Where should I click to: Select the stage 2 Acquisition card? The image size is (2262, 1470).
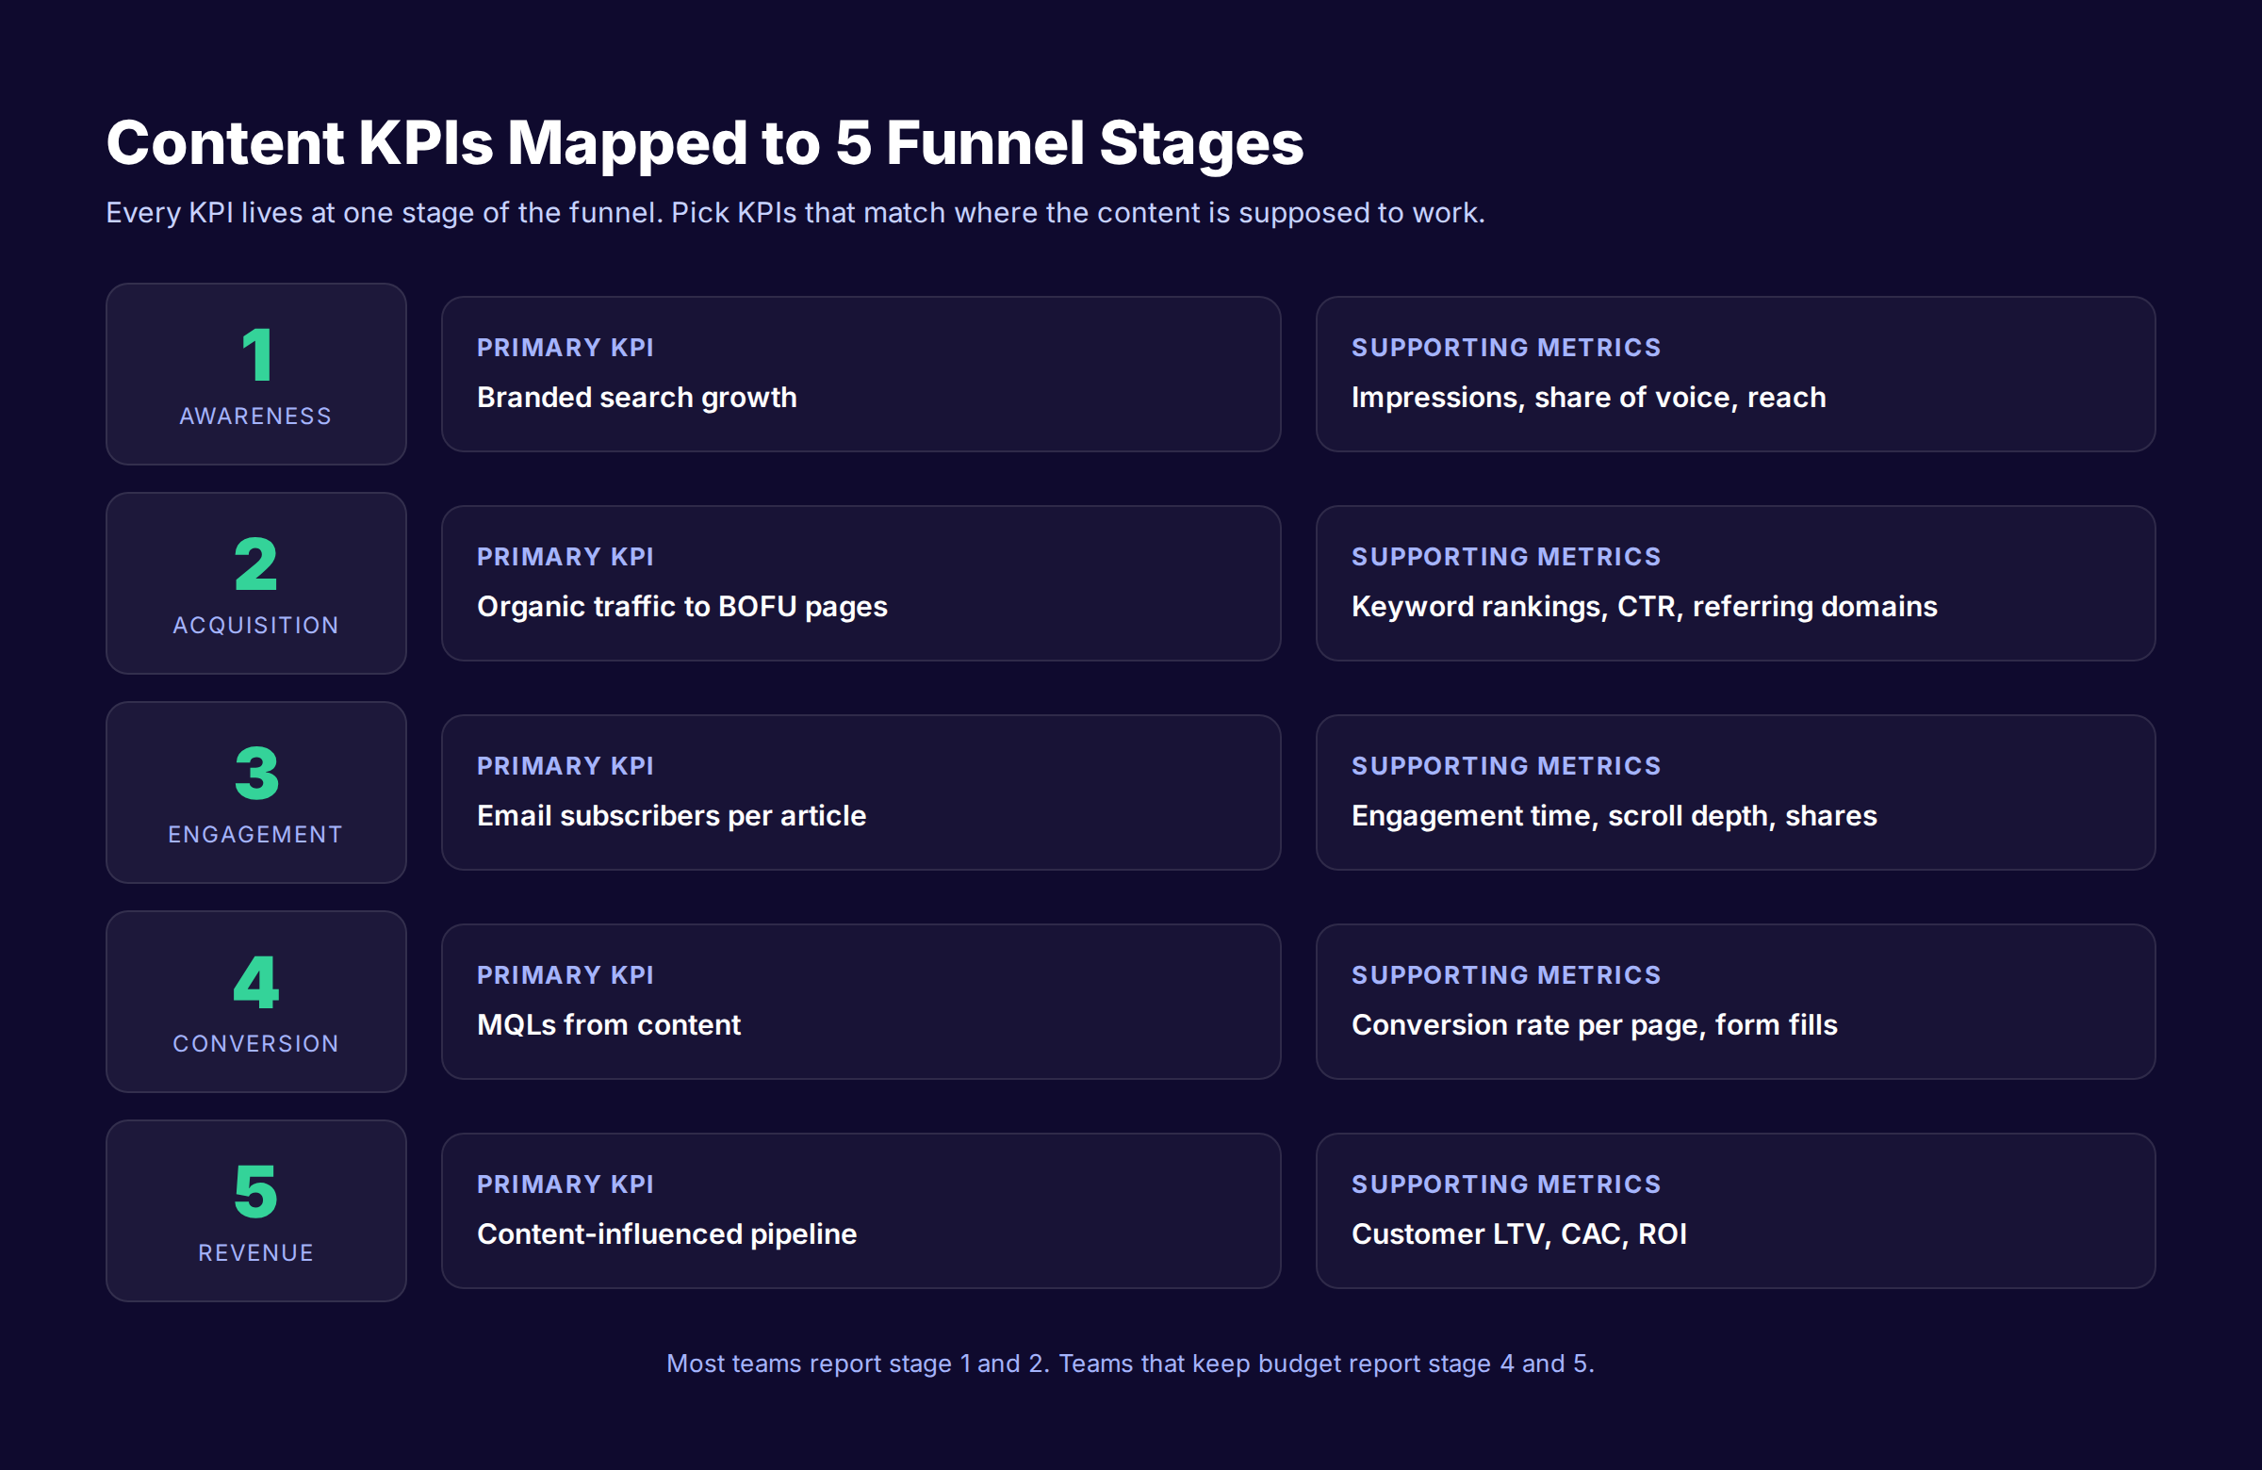tap(255, 582)
